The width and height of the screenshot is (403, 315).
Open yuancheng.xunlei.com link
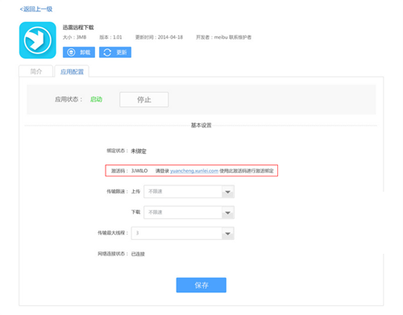click(x=194, y=171)
